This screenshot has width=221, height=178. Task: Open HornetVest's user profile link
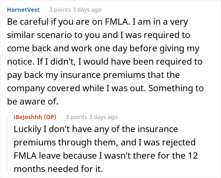pyautogui.click(x=23, y=10)
